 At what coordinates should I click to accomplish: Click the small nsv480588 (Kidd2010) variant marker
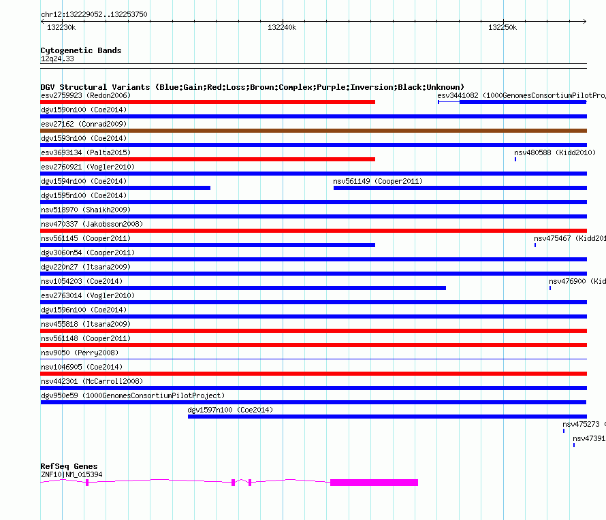[515, 159]
